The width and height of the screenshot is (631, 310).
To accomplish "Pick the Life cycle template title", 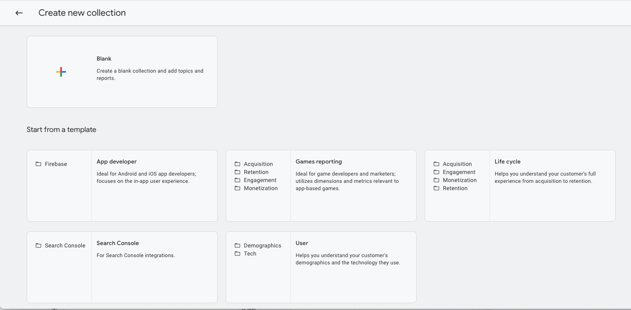I will point(507,161).
